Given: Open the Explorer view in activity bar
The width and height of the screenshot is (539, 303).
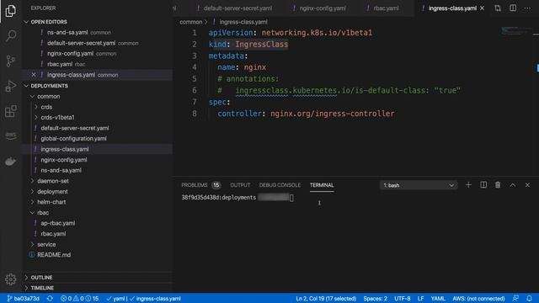Looking at the screenshot, I should tap(11, 11).
